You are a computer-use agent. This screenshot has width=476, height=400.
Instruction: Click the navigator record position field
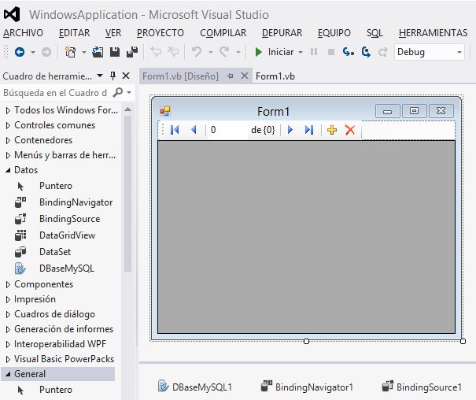pyautogui.click(x=227, y=130)
